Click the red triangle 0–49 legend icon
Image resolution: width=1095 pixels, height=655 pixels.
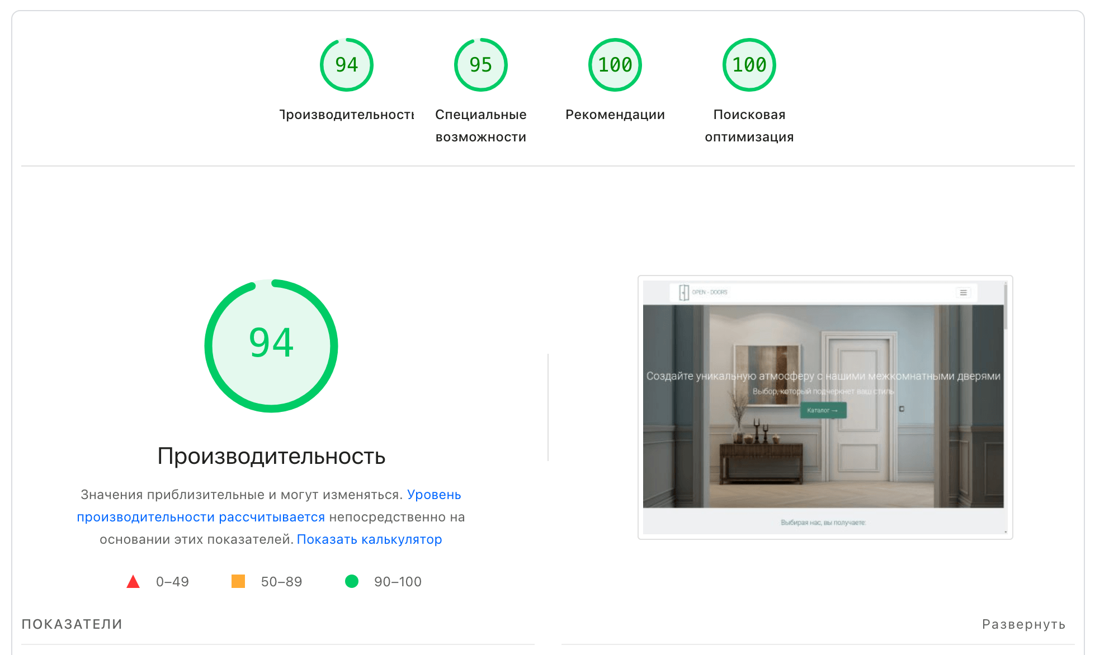[133, 582]
